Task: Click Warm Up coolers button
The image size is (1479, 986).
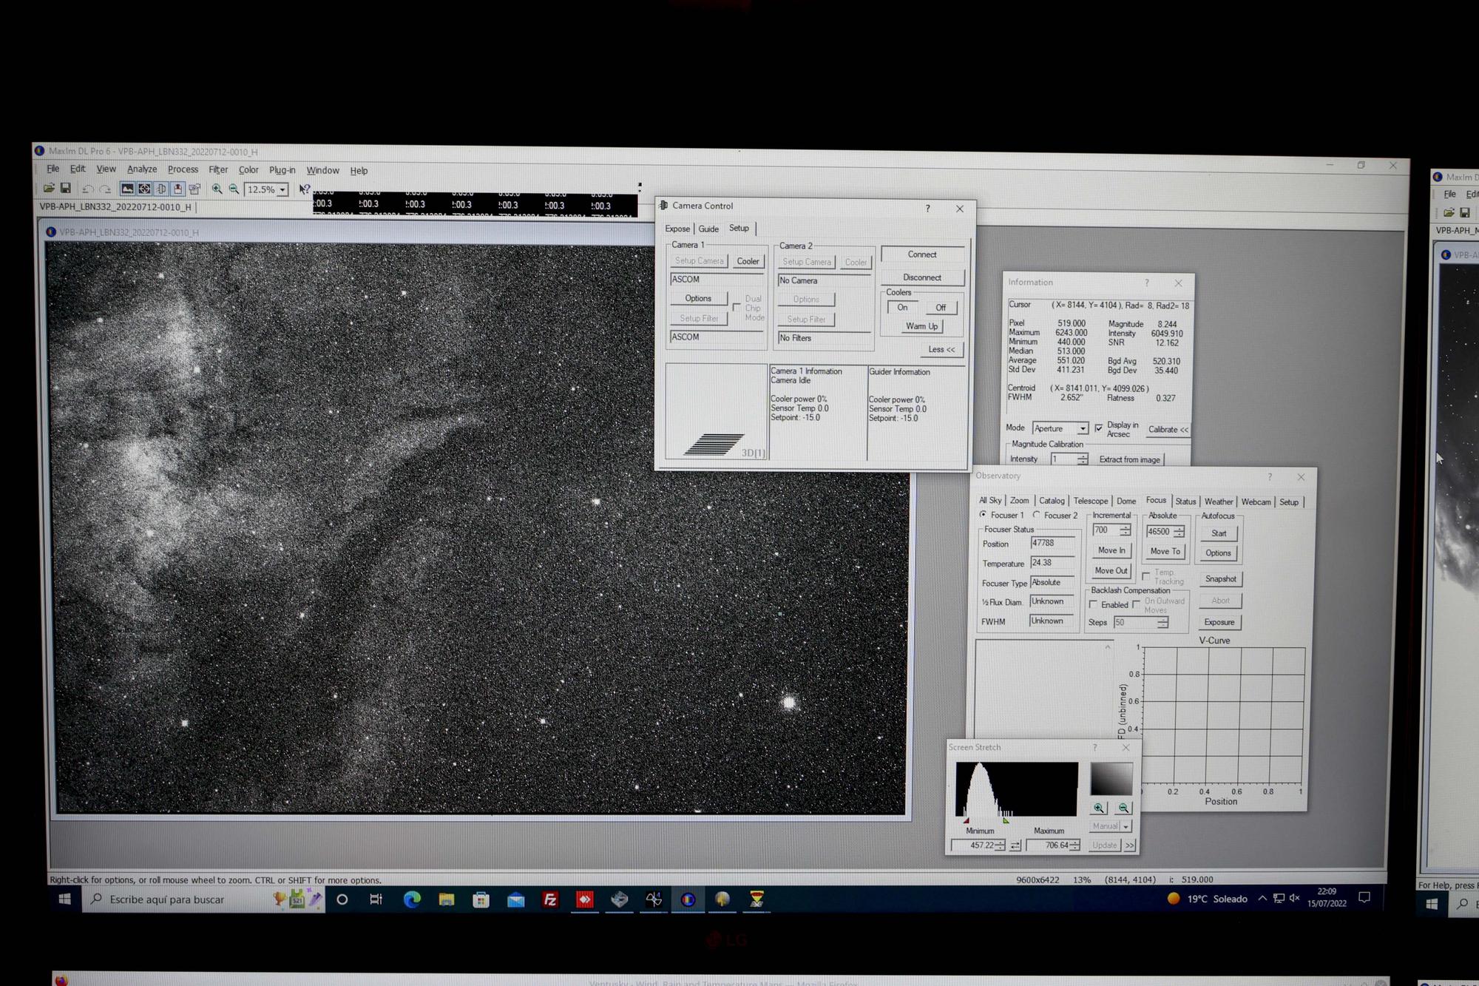Action: click(921, 326)
